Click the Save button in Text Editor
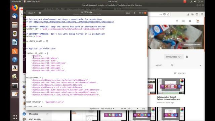This screenshot has width=215, height=121. 128,13
